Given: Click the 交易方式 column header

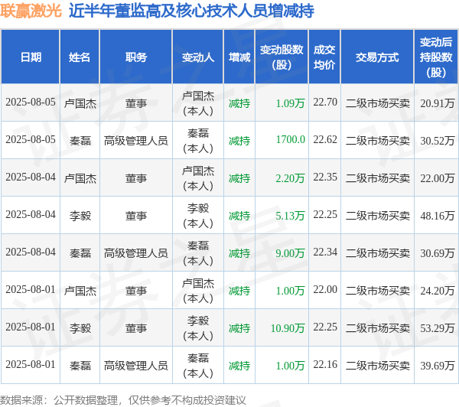Looking at the screenshot, I should pos(377,57).
